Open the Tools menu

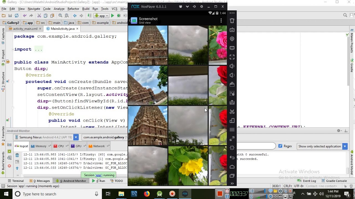pos(105,9)
